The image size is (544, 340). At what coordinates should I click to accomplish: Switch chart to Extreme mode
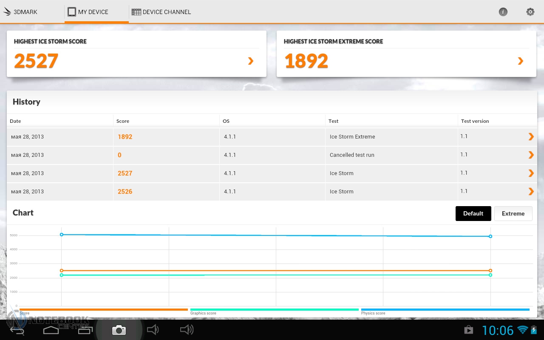pyautogui.click(x=513, y=213)
